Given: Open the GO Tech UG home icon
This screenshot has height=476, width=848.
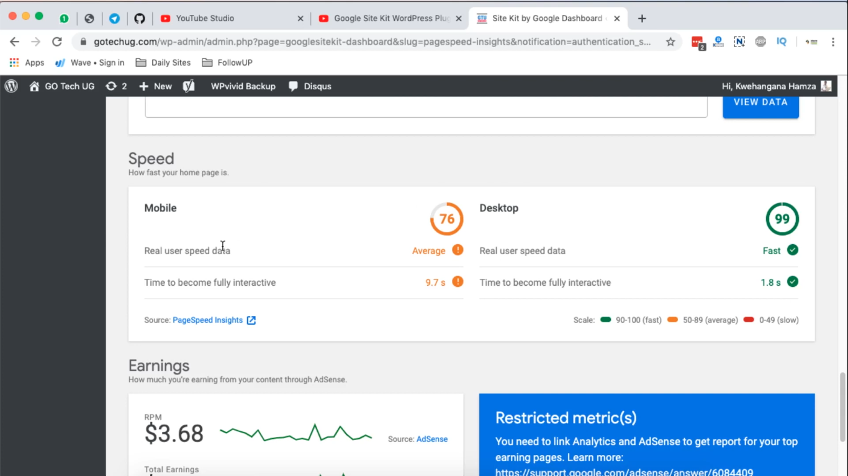Looking at the screenshot, I should [x=35, y=86].
